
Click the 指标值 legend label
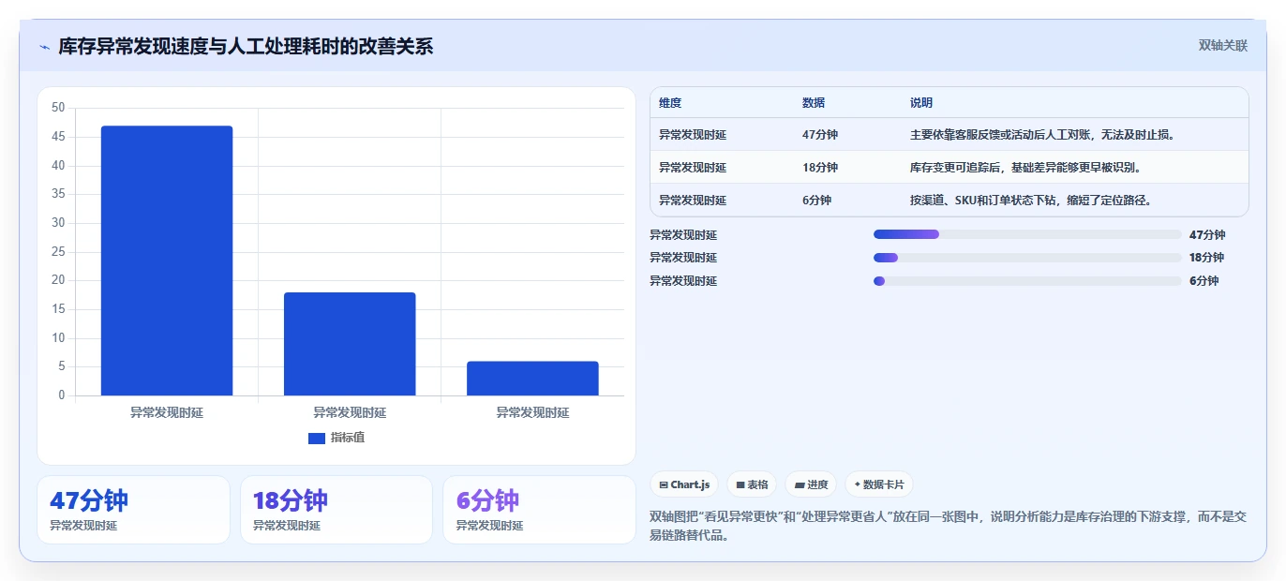point(348,438)
